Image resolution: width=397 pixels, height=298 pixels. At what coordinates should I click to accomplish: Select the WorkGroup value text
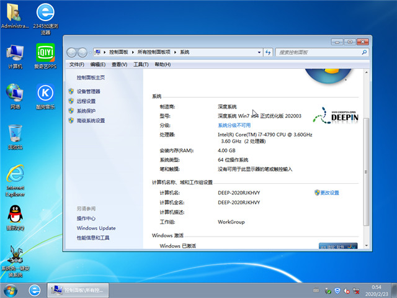pyautogui.click(x=231, y=222)
